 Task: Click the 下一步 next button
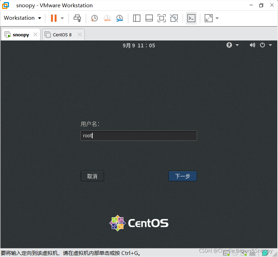point(183,176)
